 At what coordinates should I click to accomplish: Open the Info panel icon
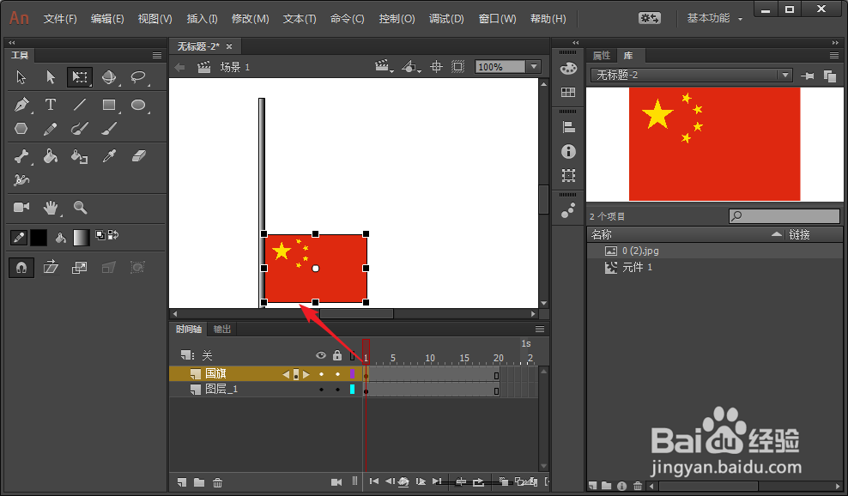tap(568, 151)
